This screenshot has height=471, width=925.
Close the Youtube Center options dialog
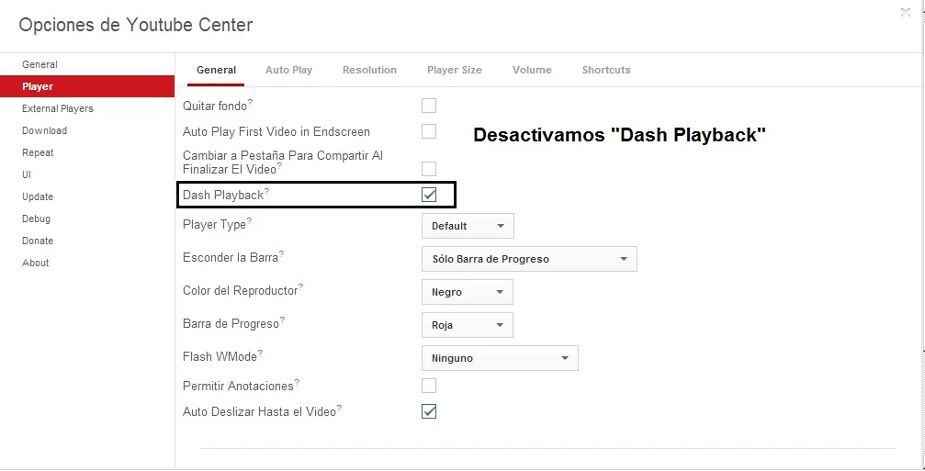906,12
